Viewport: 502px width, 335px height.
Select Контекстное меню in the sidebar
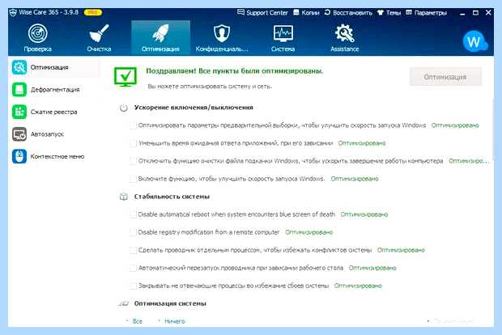57,156
